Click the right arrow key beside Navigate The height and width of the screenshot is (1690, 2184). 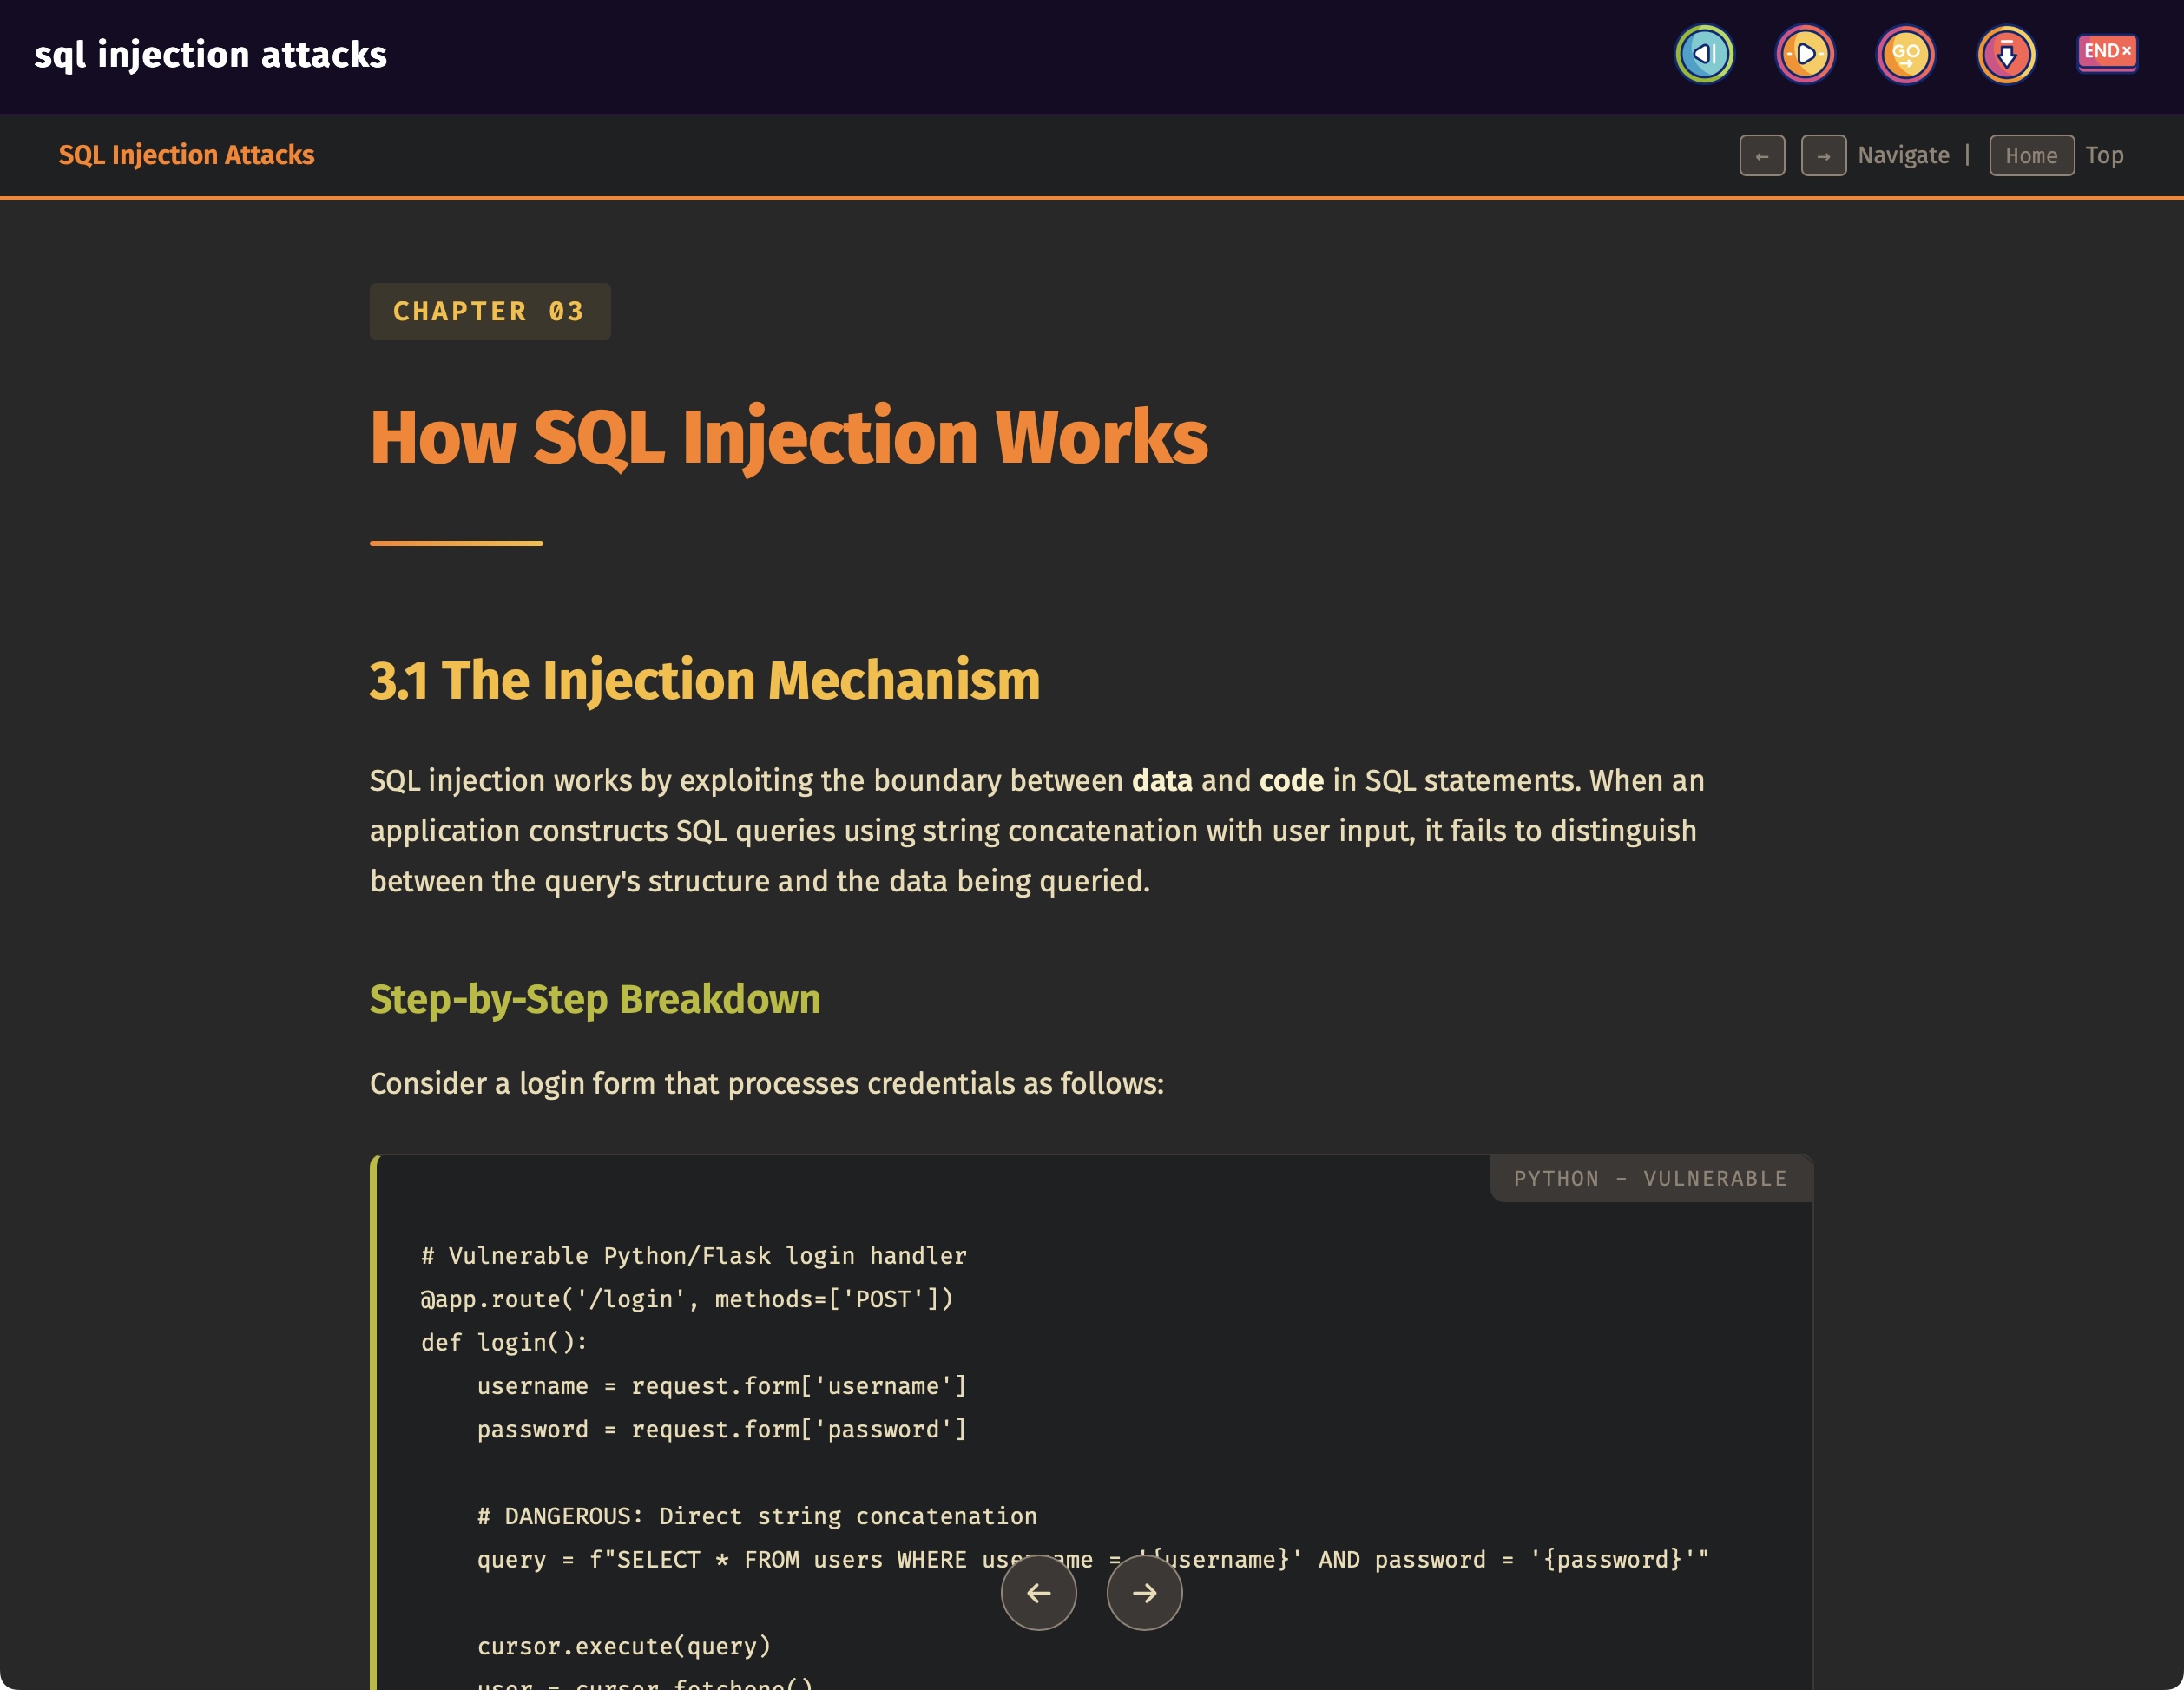(x=1823, y=156)
